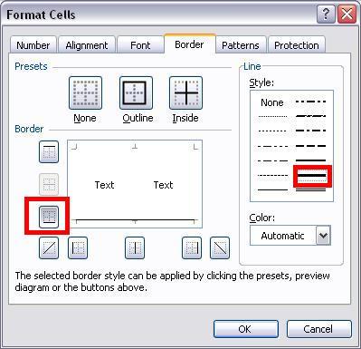Open the help question mark button
This screenshot has width=361, height=349.
point(326,15)
